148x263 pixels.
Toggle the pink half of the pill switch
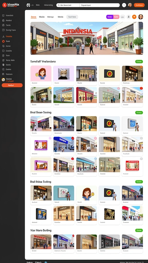pyautogui.click(x=116, y=17)
